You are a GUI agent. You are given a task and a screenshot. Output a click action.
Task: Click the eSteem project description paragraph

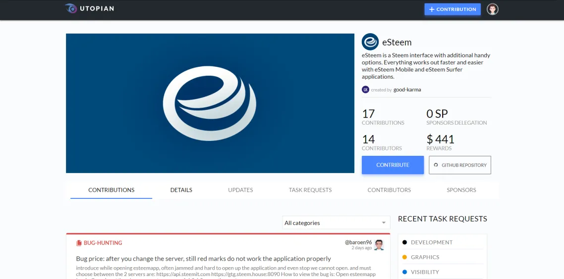426,66
